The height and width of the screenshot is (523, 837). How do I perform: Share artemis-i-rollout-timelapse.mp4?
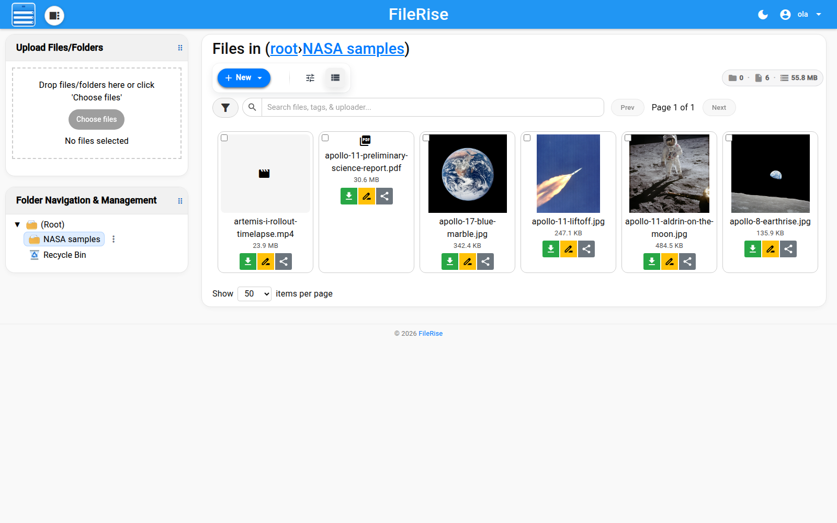(x=284, y=261)
